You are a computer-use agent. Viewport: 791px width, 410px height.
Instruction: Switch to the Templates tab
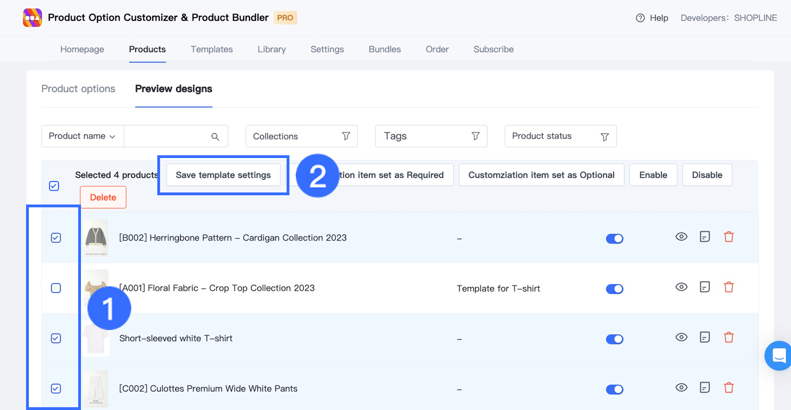pyautogui.click(x=212, y=49)
